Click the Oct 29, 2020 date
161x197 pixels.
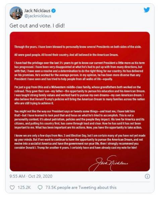(40, 176)
